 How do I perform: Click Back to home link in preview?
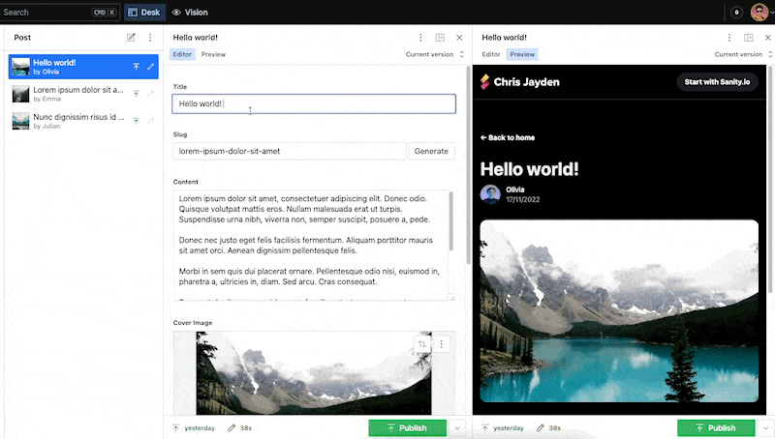tap(508, 137)
